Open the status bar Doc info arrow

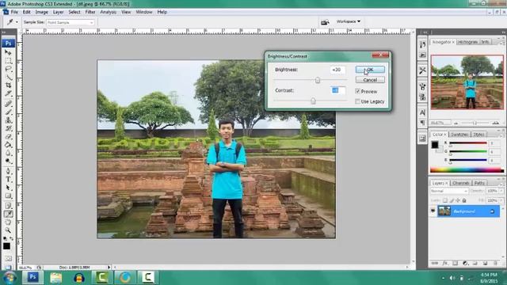[x=109, y=268]
